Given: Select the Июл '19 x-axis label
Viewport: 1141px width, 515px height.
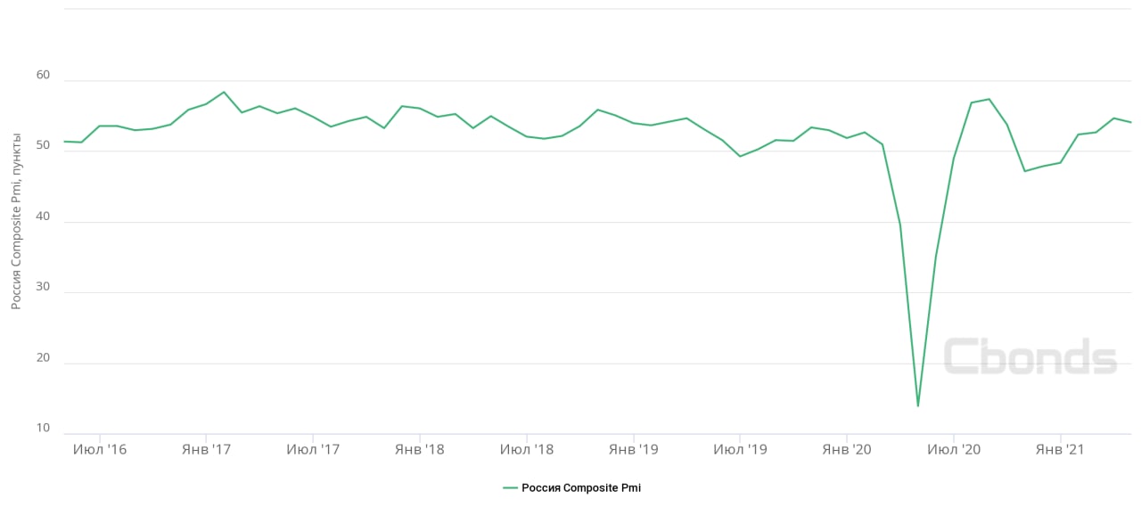Looking at the screenshot, I should (740, 450).
